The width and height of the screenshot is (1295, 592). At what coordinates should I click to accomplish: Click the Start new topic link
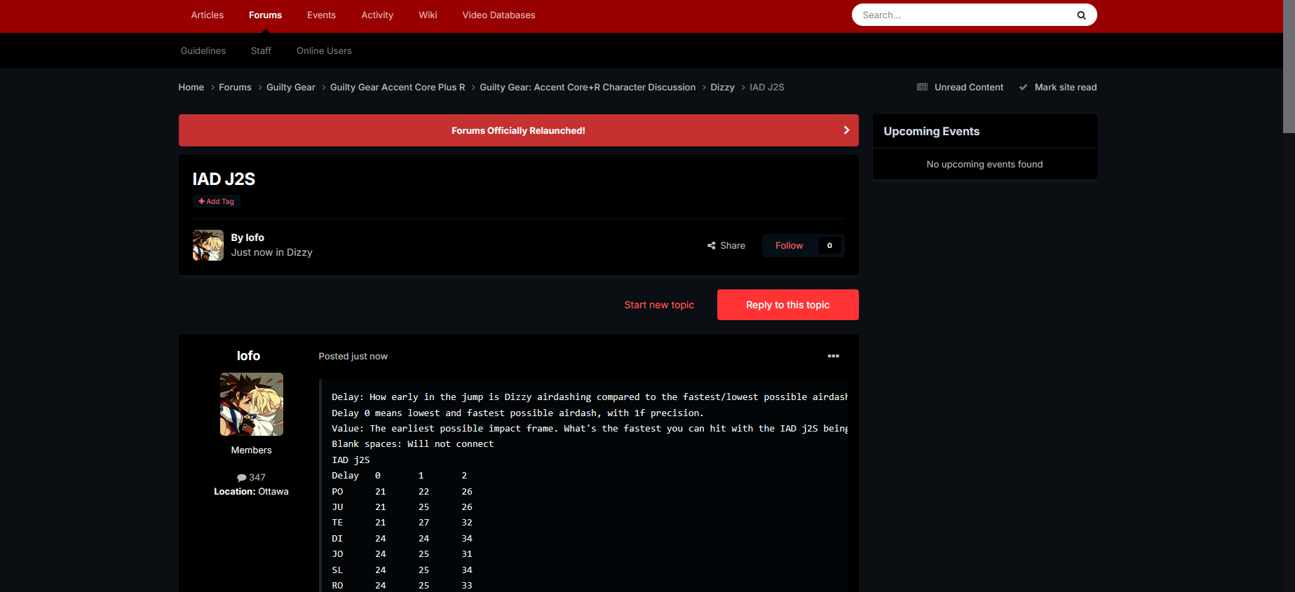coord(659,305)
